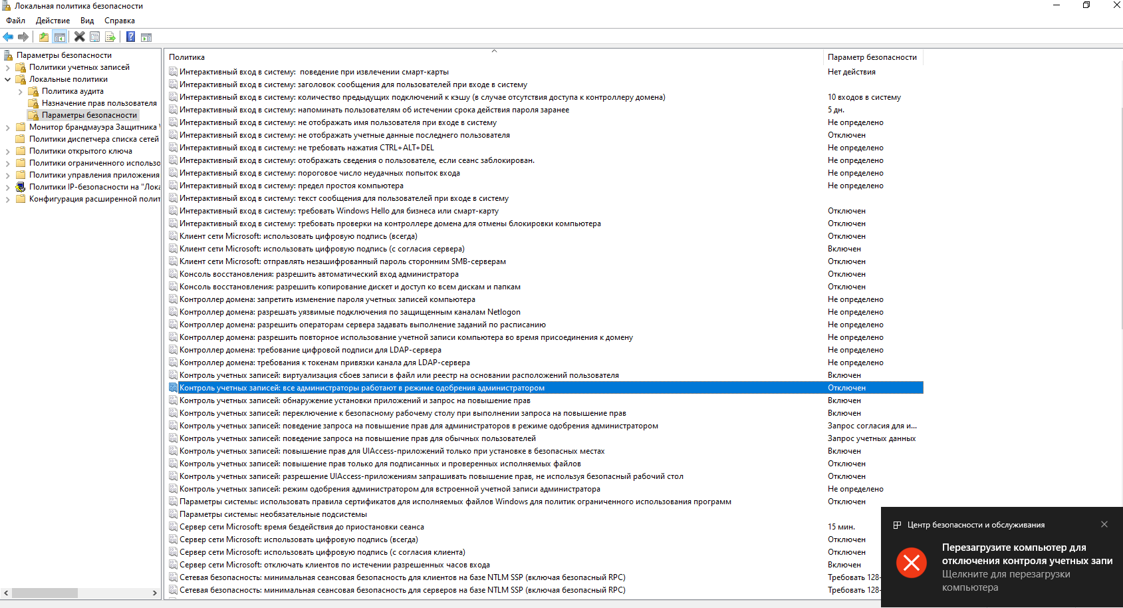This screenshot has height=608, width=1123.
Task: Click policy icon of 'Консоль восстановления: разрешить автоматический вход'
Action: point(173,274)
